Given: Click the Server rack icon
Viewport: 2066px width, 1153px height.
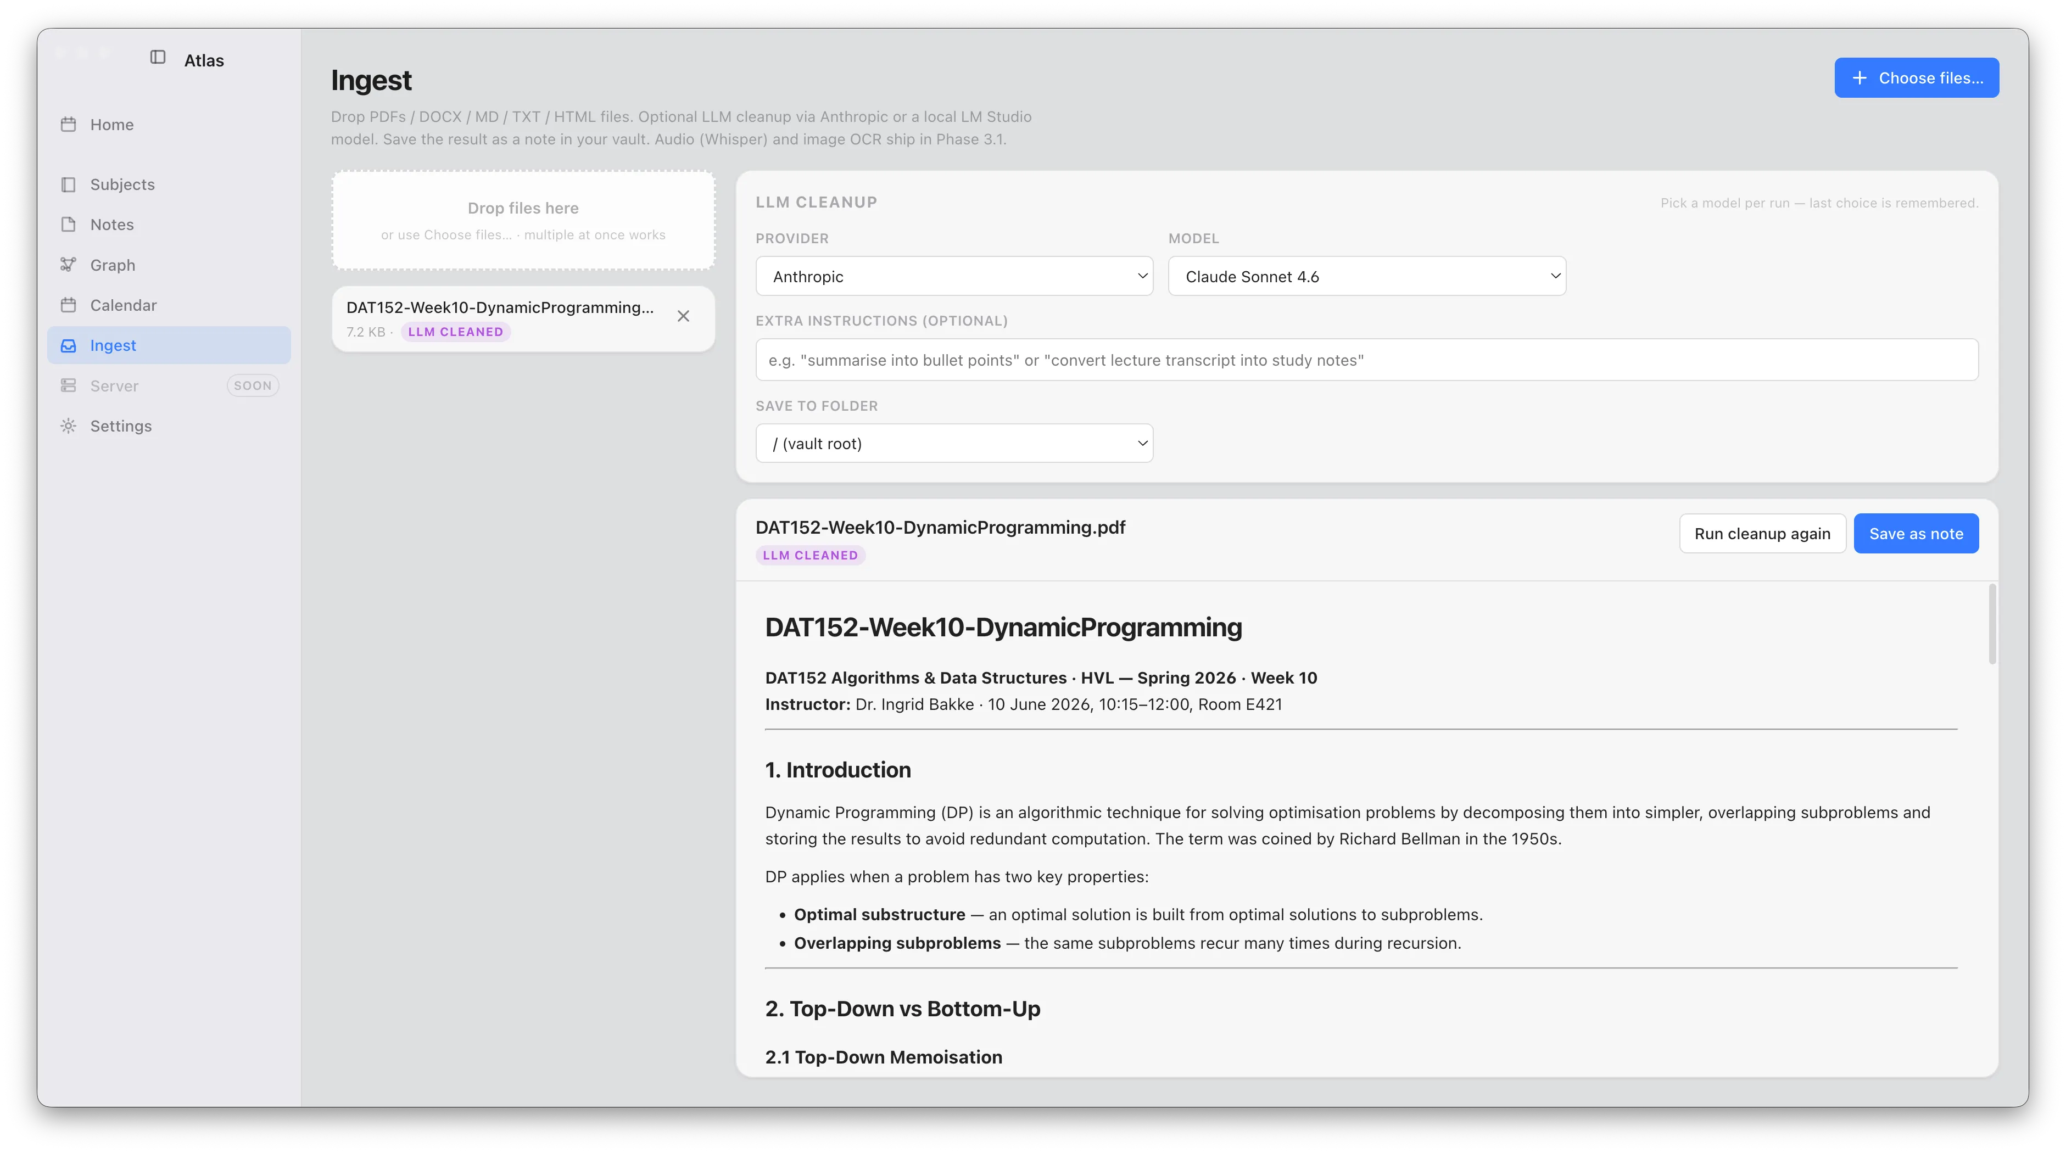Looking at the screenshot, I should click(x=68, y=385).
